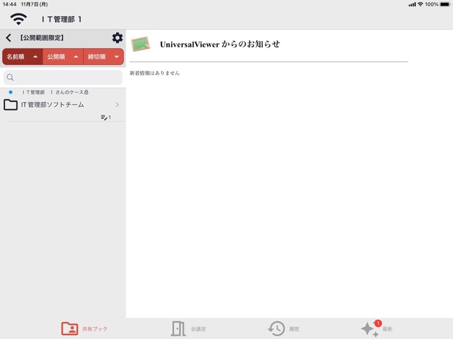The image size is (453, 339).
Task: Tap the status bar clock 14:44
Action: (10, 5)
